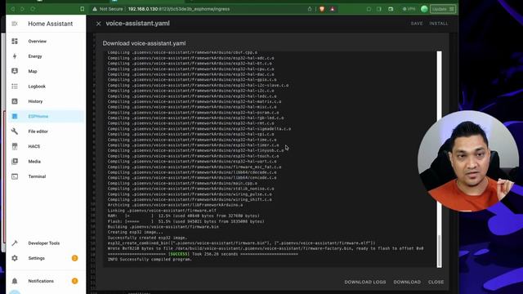Click the green SUCCESS log text

coord(179,254)
